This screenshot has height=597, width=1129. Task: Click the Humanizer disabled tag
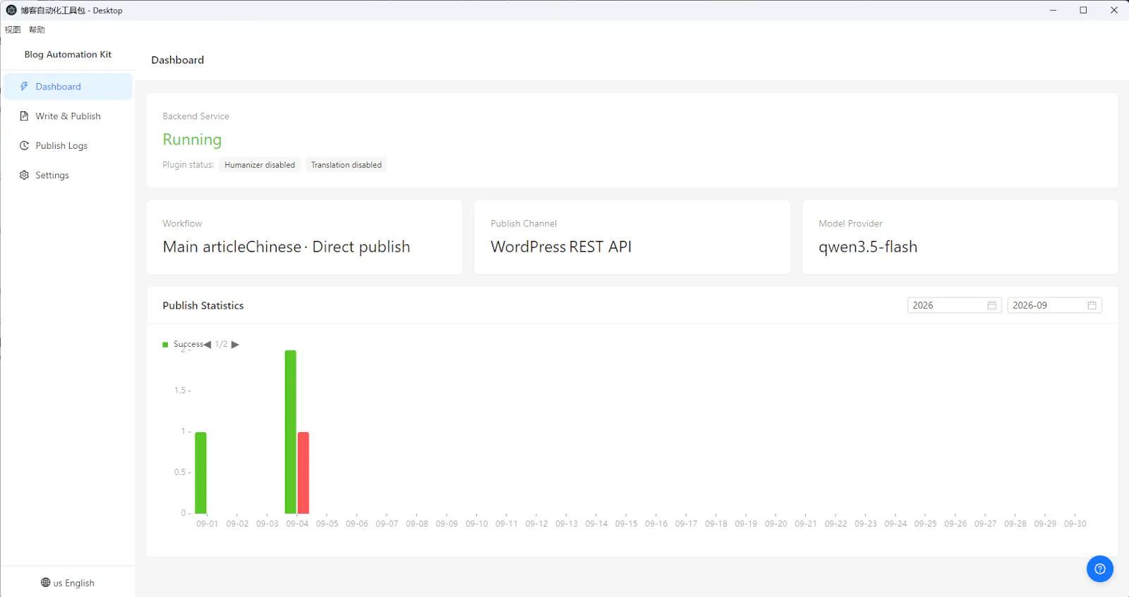coord(260,165)
